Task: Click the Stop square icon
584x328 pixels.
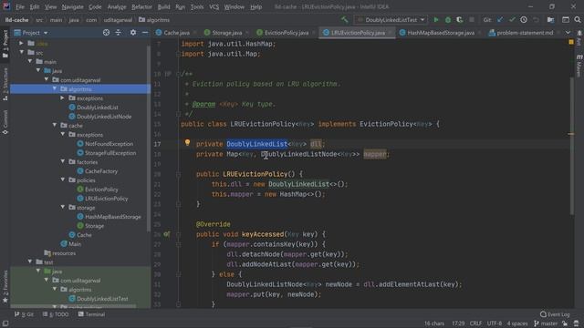Action: (x=472, y=20)
